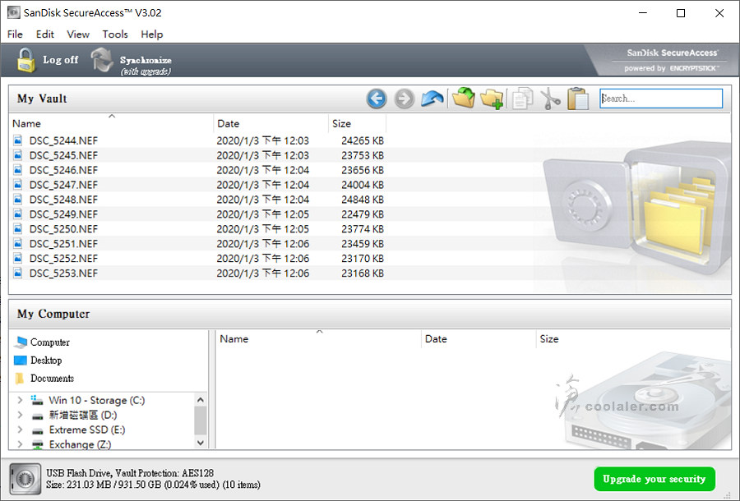The width and height of the screenshot is (740, 501).
Task: Click the drive tree scrollbar down arrow
Action: tap(201, 442)
